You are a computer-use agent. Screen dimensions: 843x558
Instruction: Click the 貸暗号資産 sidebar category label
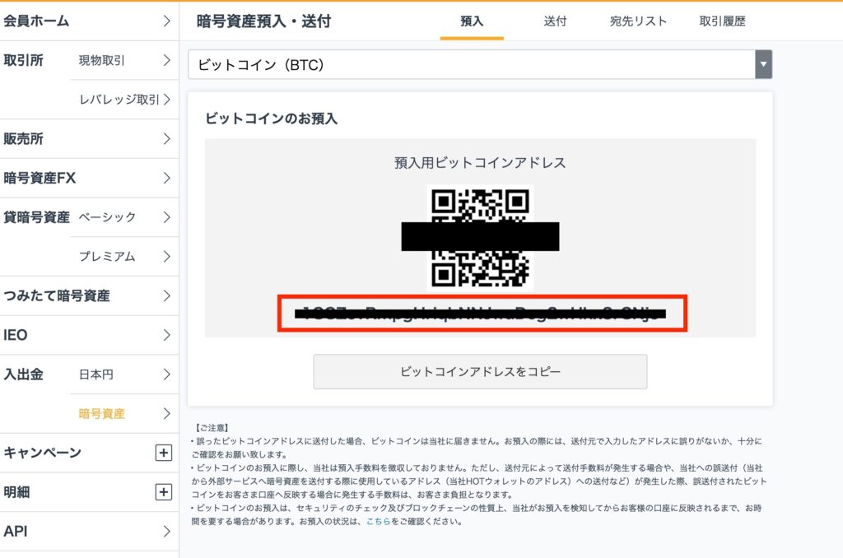[36, 217]
